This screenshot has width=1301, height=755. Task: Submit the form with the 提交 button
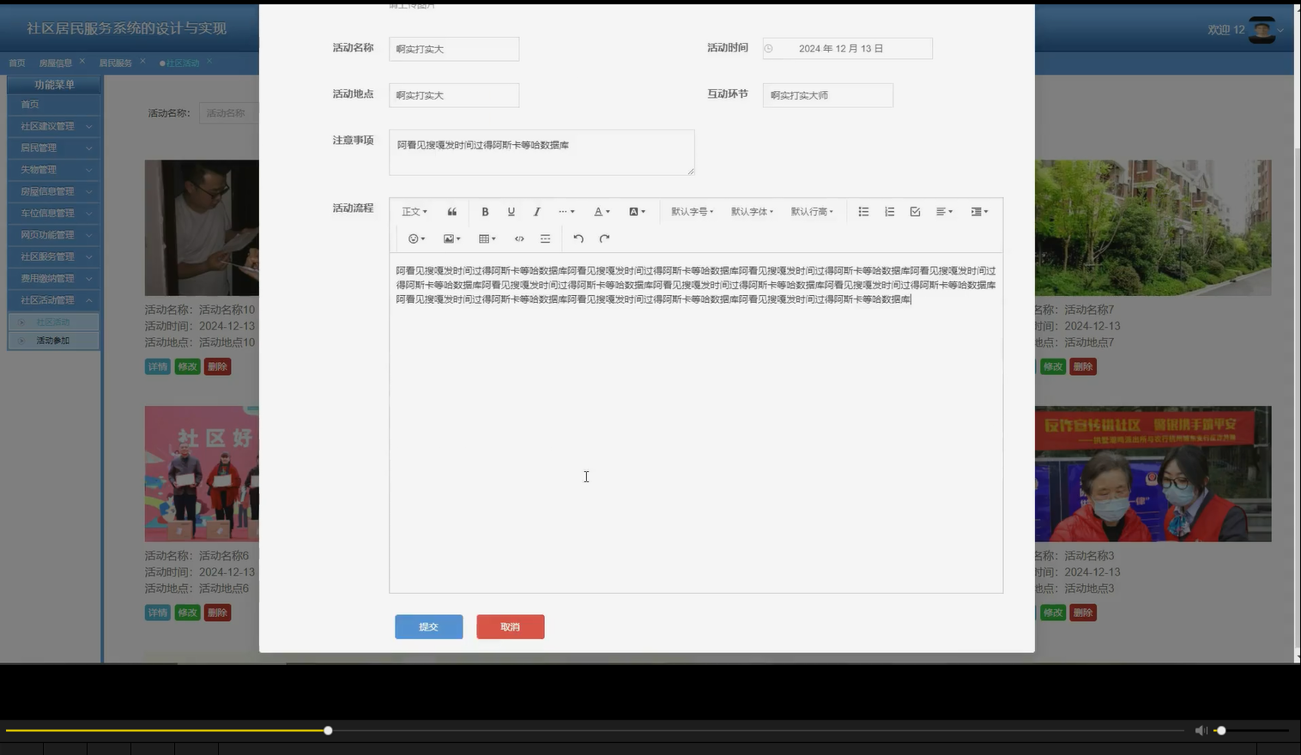pos(428,626)
